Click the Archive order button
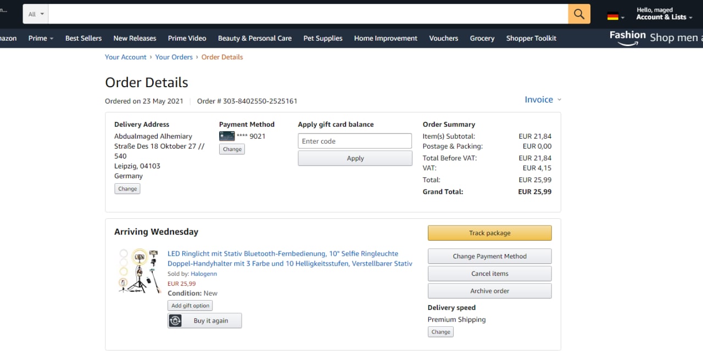The image size is (703, 356). [489, 291]
